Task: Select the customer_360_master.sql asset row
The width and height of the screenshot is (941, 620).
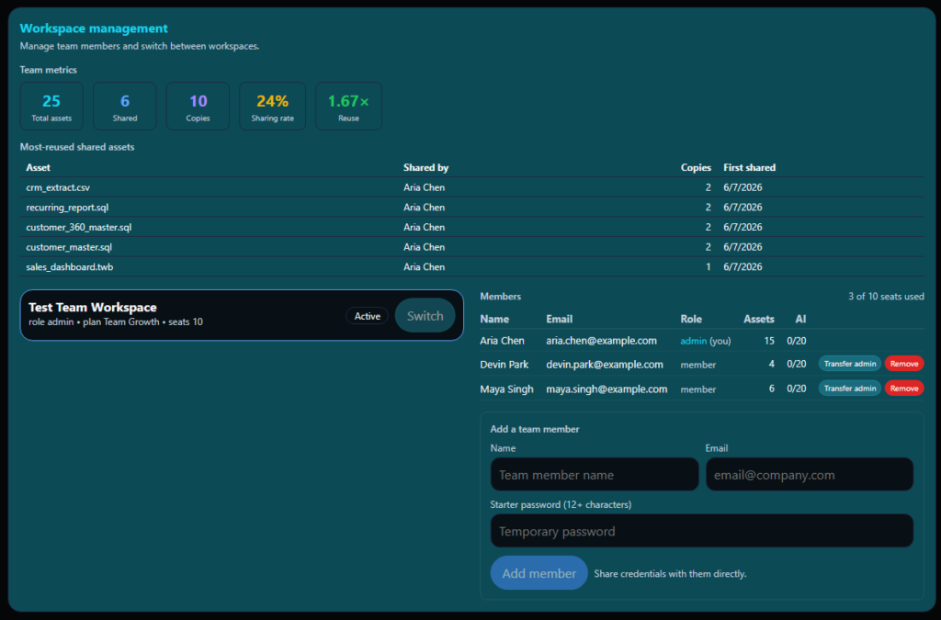Action: [x=471, y=227]
